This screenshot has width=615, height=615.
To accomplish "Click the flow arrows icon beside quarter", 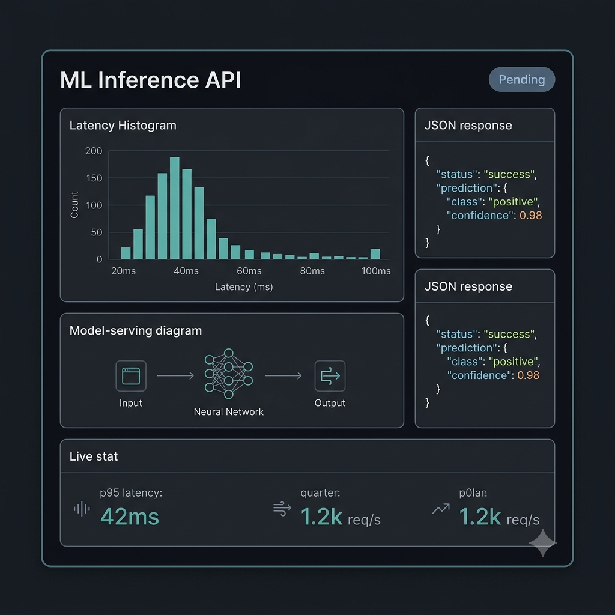I will (282, 509).
